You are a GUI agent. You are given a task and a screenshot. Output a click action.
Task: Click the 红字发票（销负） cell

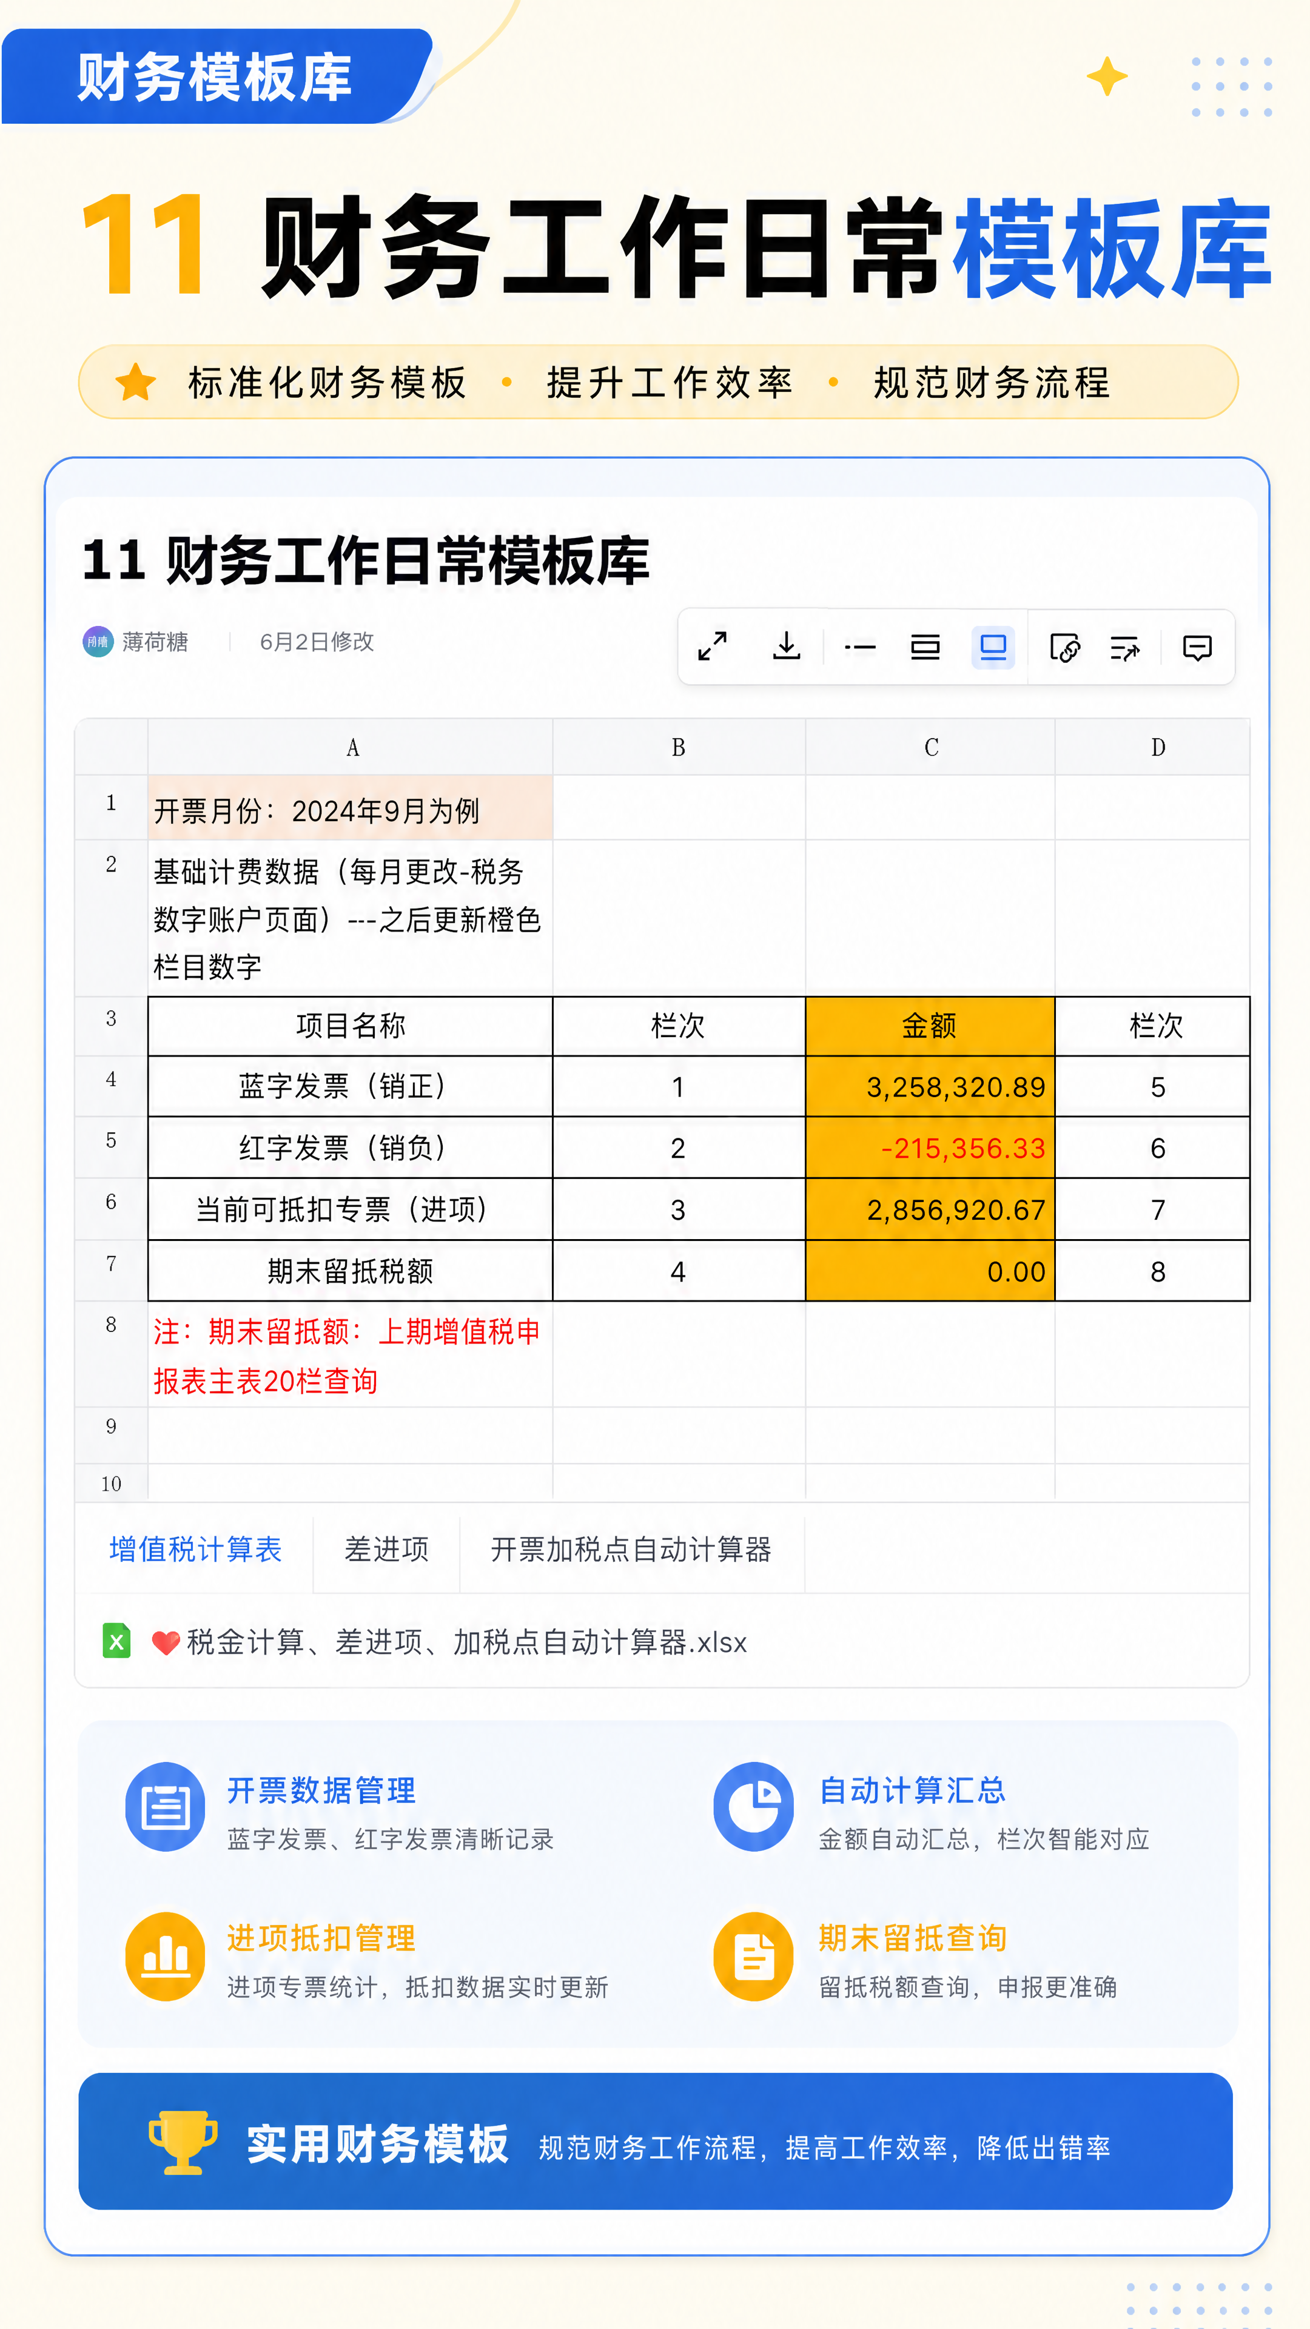click(351, 1148)
